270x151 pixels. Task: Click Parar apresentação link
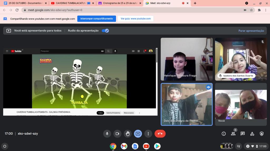pos(251,31)
